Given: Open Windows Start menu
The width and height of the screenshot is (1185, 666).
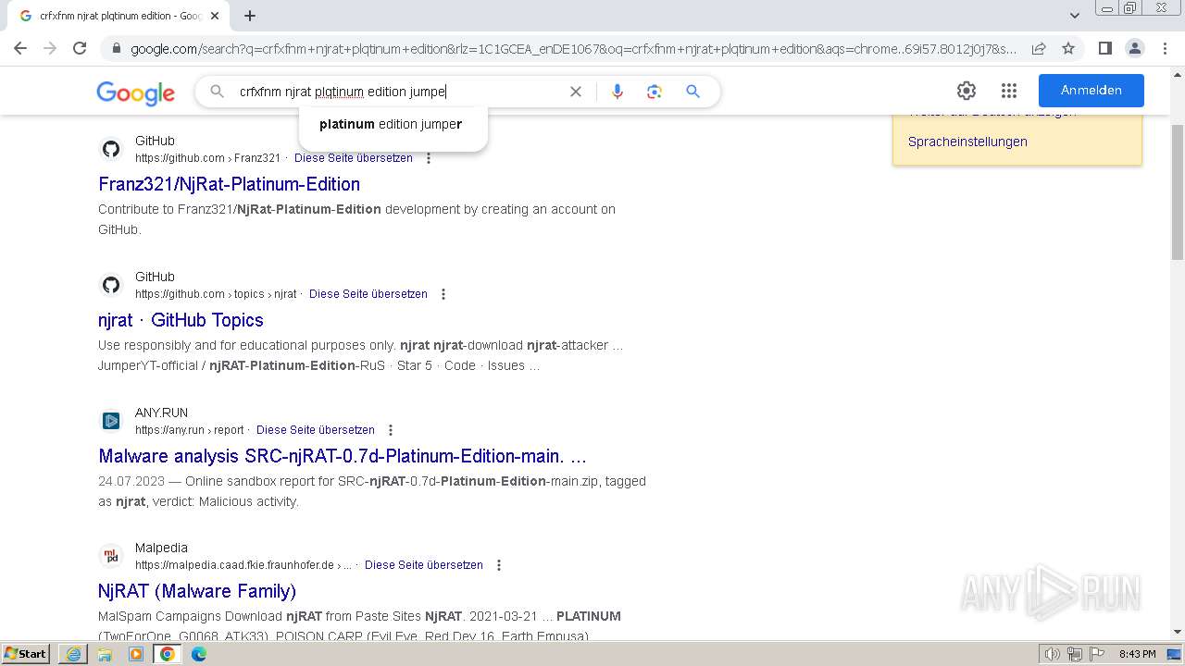Looking at the screenshot, I should point(26,654).
